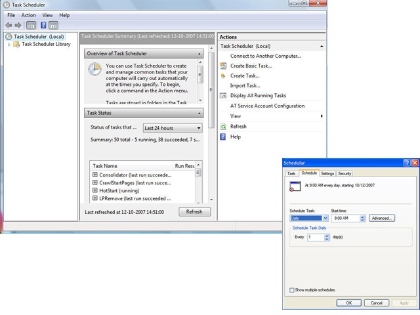Click the center pane vertical scrollbar thumb
Screen dimensions: 420x315
211,90
